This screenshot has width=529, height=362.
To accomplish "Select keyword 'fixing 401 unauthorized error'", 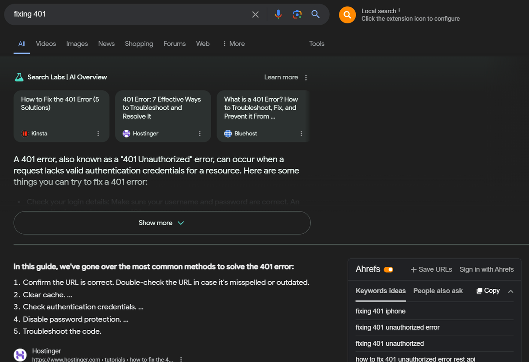I will coord(398,328).
